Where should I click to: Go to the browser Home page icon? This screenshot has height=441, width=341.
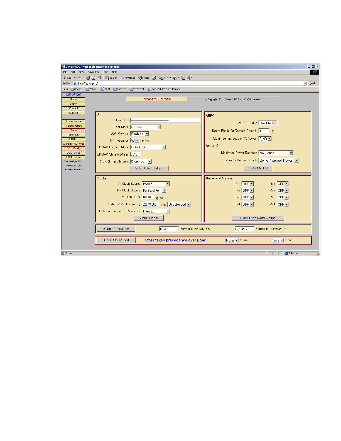[99, 78]
